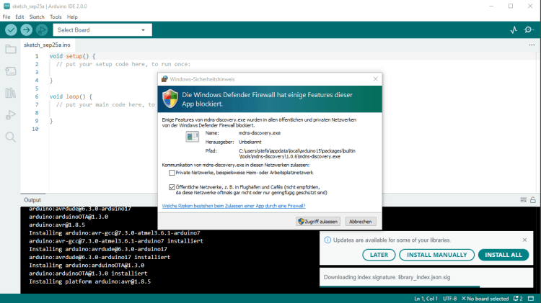
Task: Open the firewall risks help link
Action: 234,206
